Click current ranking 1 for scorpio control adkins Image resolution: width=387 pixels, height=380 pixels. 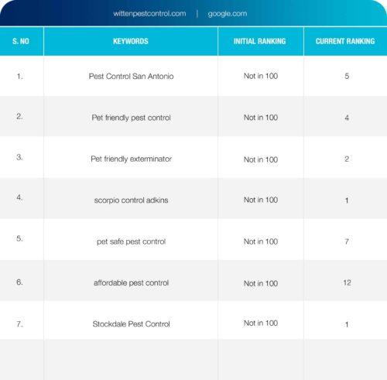(x=347, y=200)
